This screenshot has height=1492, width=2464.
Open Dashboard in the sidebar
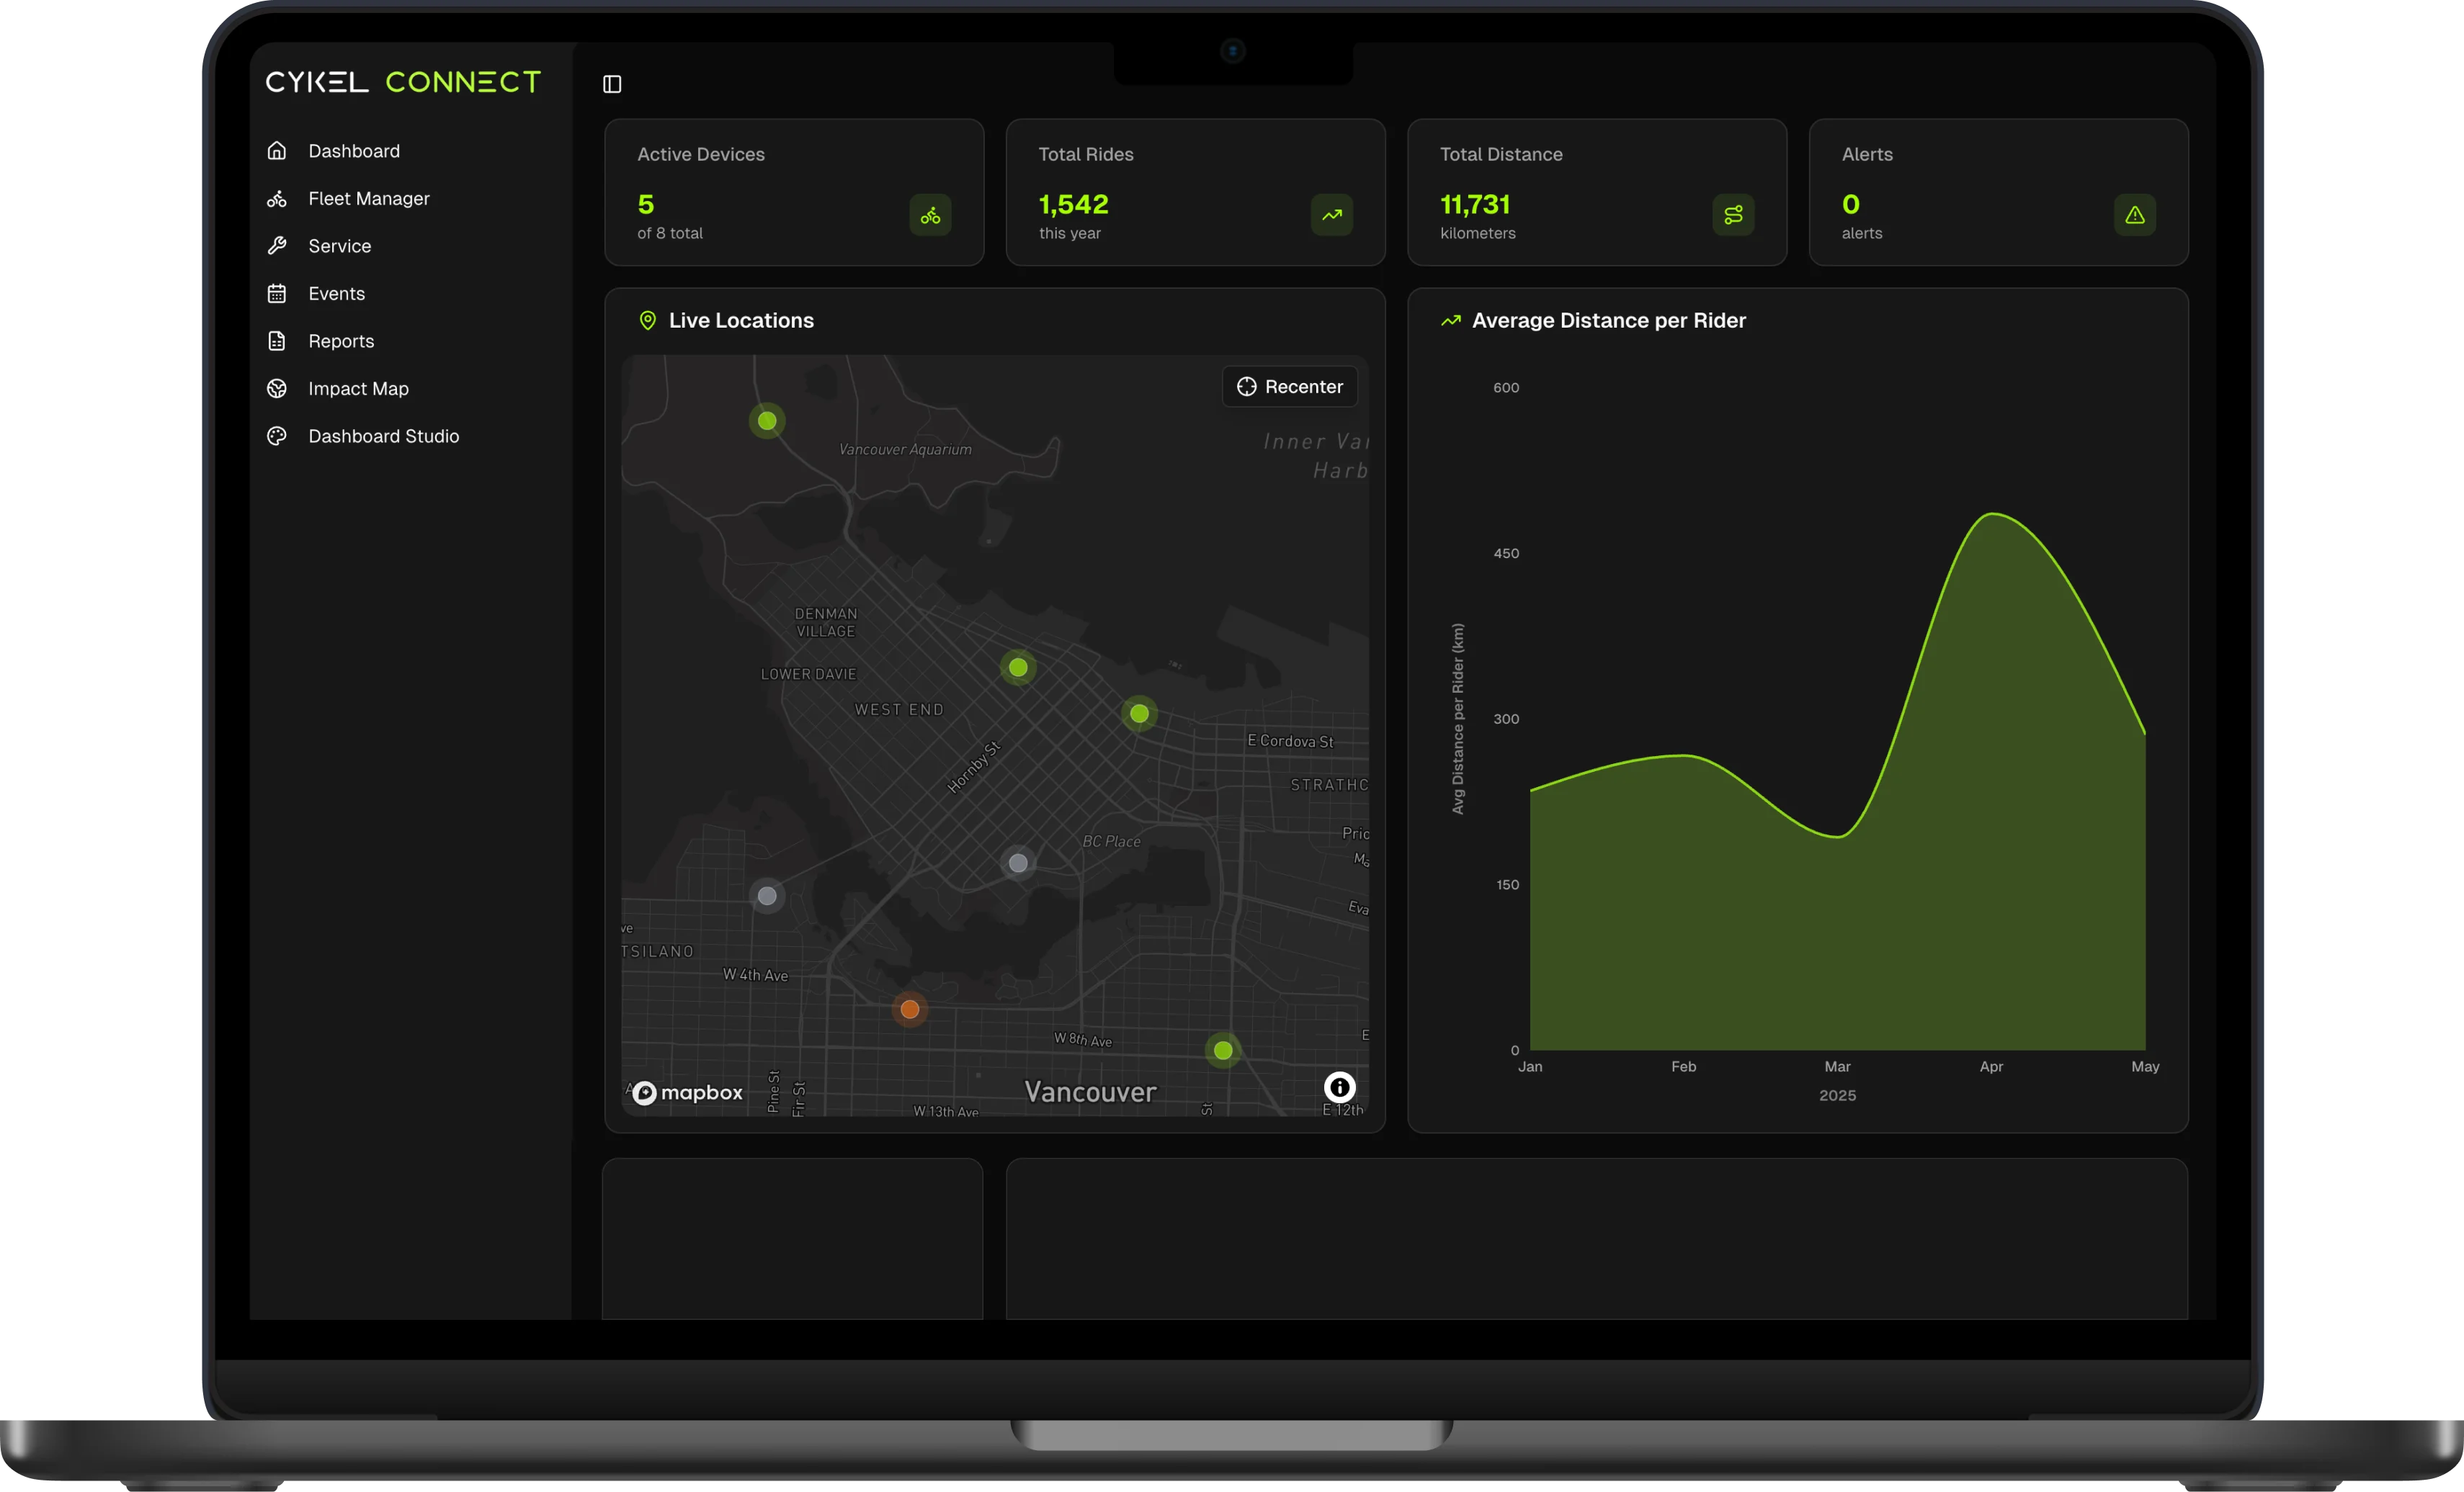tap(353, 151)
